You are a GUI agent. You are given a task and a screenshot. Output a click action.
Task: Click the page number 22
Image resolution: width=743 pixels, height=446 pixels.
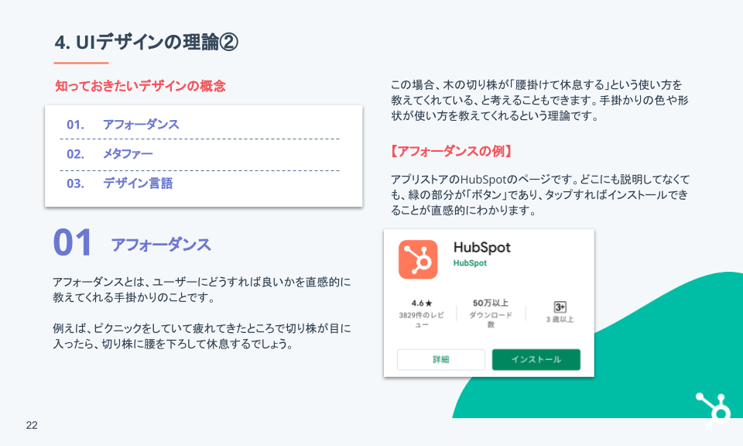[32, 425]
